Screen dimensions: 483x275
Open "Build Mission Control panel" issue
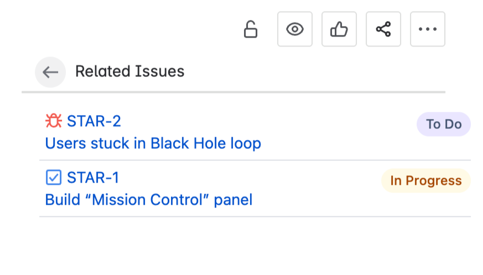148,199
